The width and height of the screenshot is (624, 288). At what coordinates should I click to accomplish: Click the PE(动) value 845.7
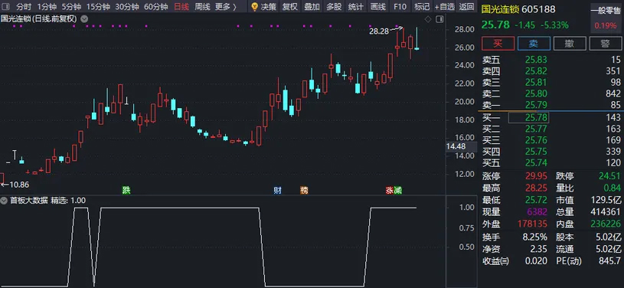tap(610, 261)
